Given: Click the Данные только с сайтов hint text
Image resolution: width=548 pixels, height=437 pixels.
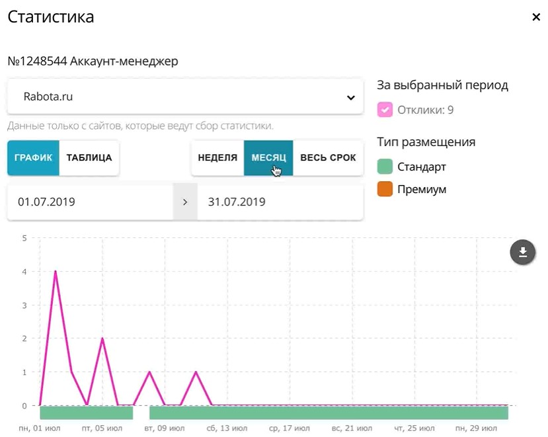Looking at the screenshot, I should pos(141,126).
